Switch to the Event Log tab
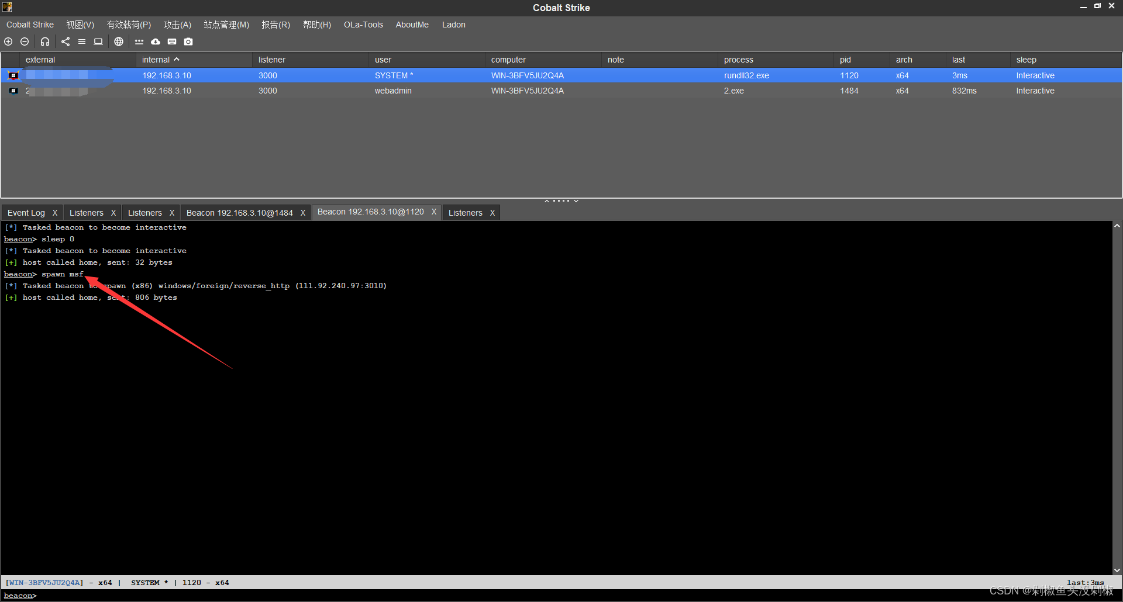The width and height of the screenshot is (1123, 602). 26,213
